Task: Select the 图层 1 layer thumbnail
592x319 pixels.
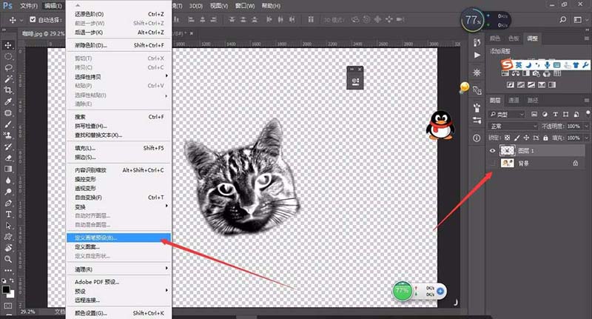Action: pyautogui.click(x=507, y=151)
